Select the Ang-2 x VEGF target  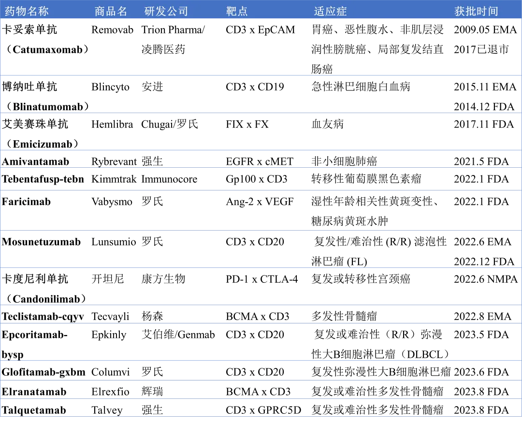click(260, 202)
